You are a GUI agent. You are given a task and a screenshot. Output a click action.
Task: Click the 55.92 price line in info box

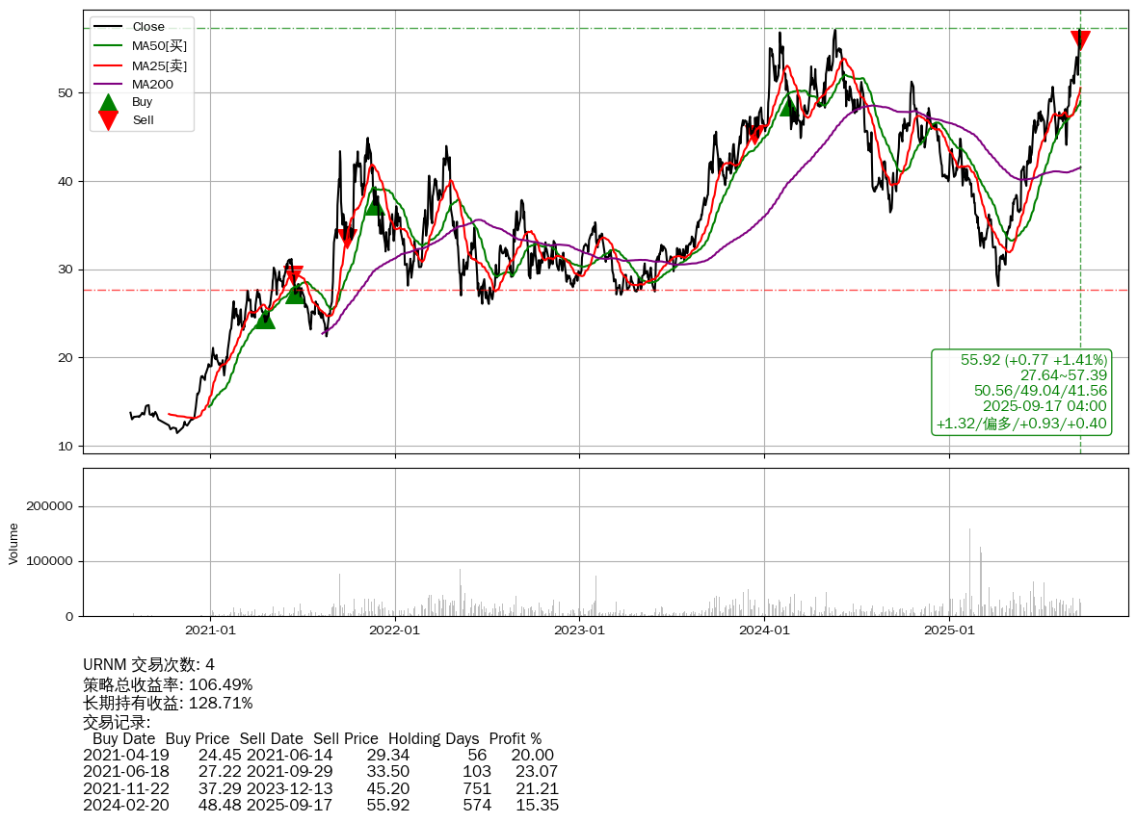click(1033, 359)
